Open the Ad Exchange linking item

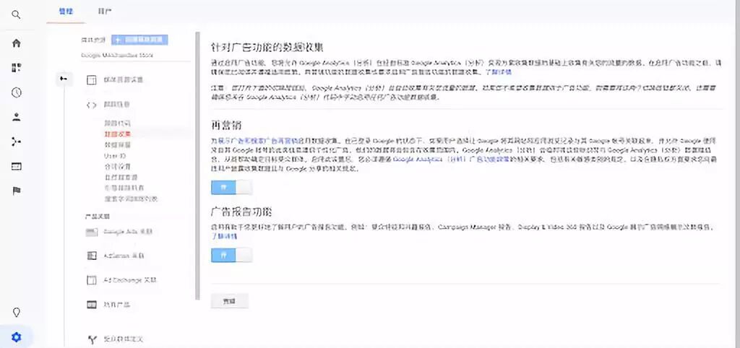[x=130, y=280]
